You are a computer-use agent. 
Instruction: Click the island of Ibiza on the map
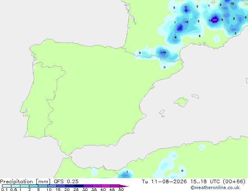click(x=162, y=112)
